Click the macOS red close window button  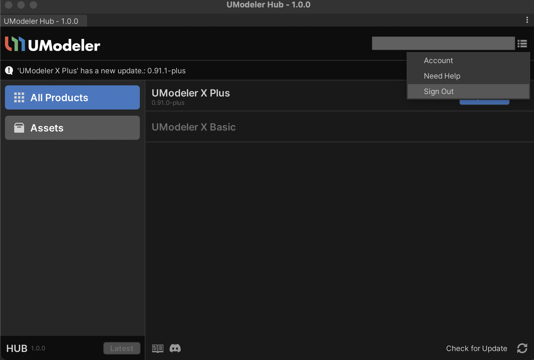click(9, 5)
